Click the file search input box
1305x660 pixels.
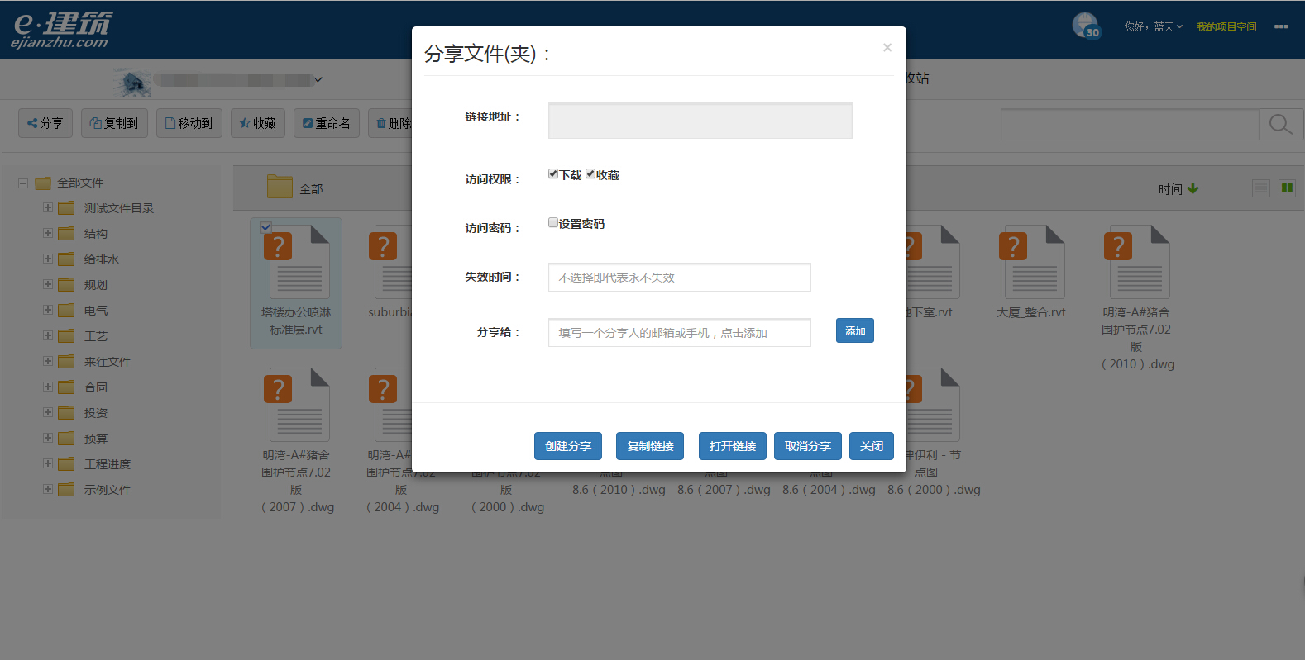click(x=1130, y=125)
